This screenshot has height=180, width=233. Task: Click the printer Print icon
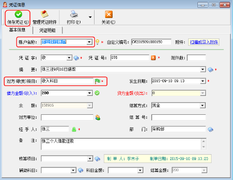point(74,14)
